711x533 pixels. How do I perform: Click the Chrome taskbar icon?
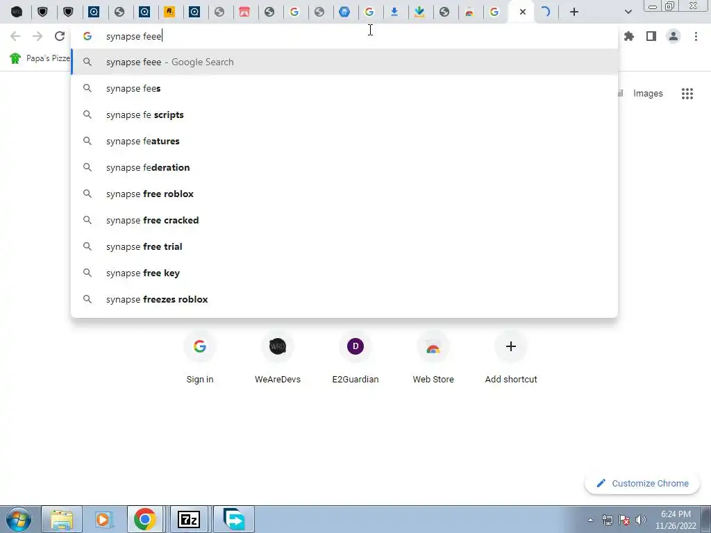pyautogui.click(x=144, y=519)
